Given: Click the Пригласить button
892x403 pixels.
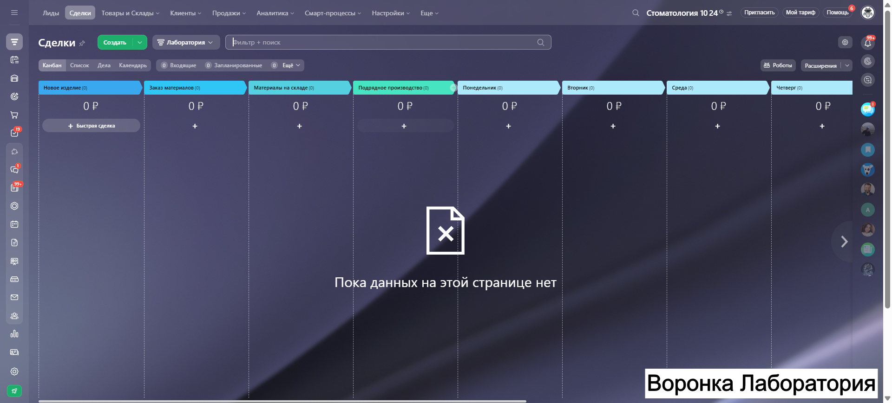Looking at the screenshot, I should (x=760, y=13).
